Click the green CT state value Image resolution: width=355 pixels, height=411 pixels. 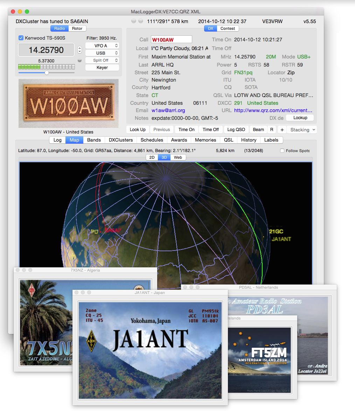click(x=155, y=95)
